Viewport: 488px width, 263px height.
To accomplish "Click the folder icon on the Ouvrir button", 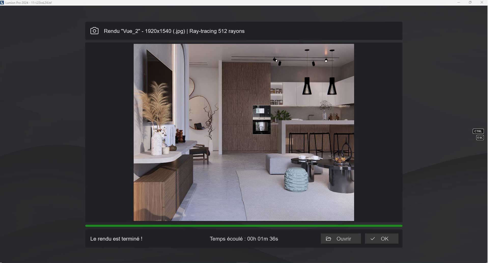I will click(x=328, y=239).
